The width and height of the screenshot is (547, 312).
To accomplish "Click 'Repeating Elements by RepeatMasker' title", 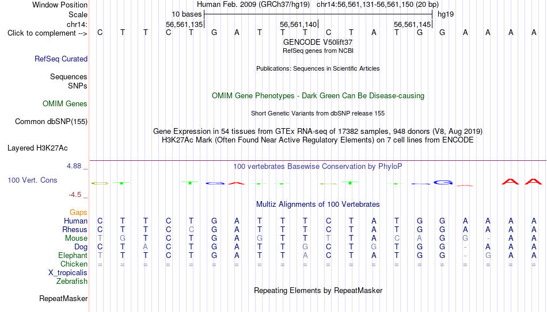I will click(x=318, y=290).
